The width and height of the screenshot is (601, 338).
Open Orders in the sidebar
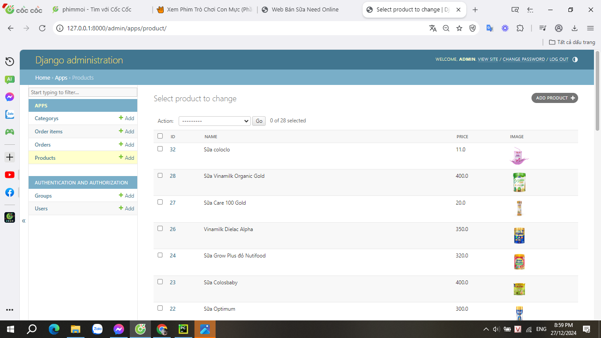click(43, 145)
